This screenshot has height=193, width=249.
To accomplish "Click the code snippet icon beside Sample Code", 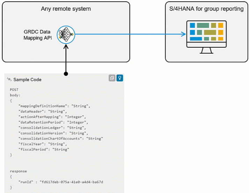I will 9,79.
